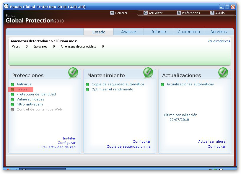
Task: Click the shopping cart icon beside Comprar
Action: point(112,13)
